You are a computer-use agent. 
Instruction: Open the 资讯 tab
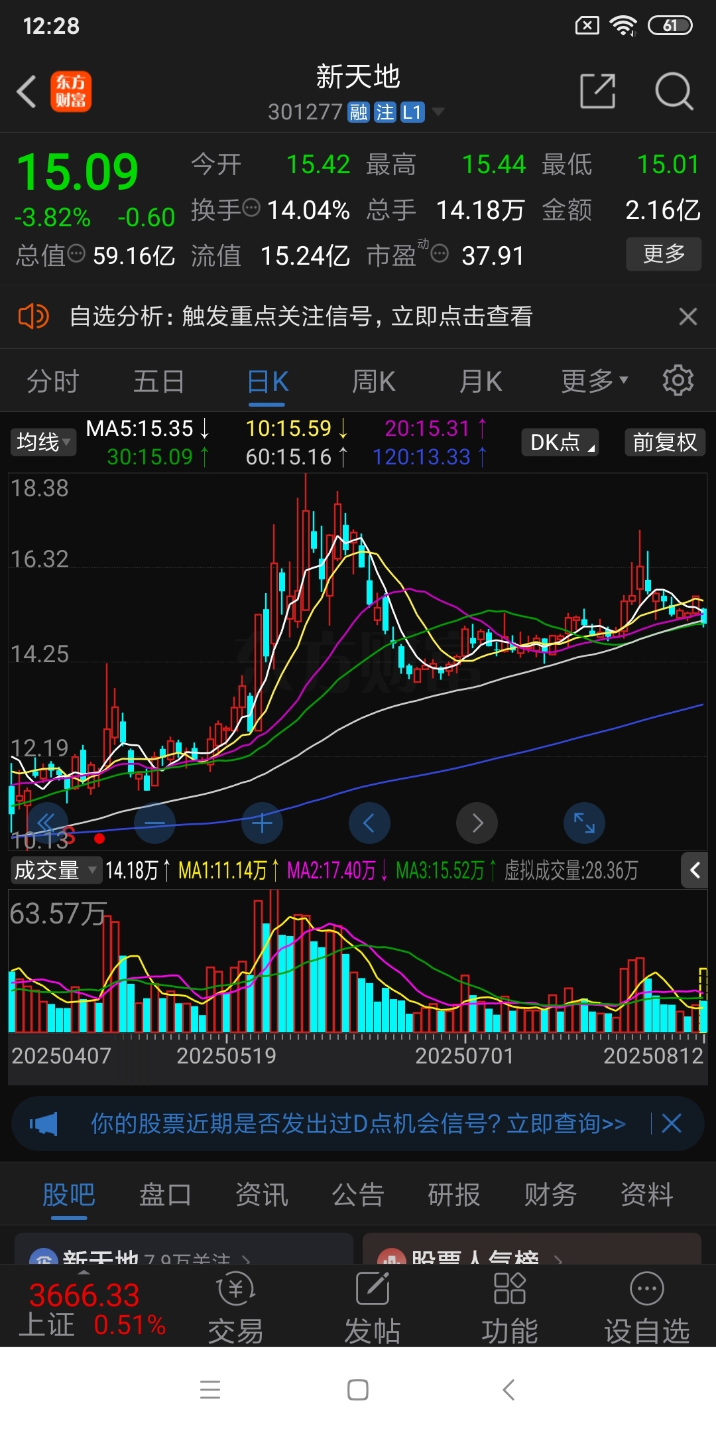tap(262, 1195)
